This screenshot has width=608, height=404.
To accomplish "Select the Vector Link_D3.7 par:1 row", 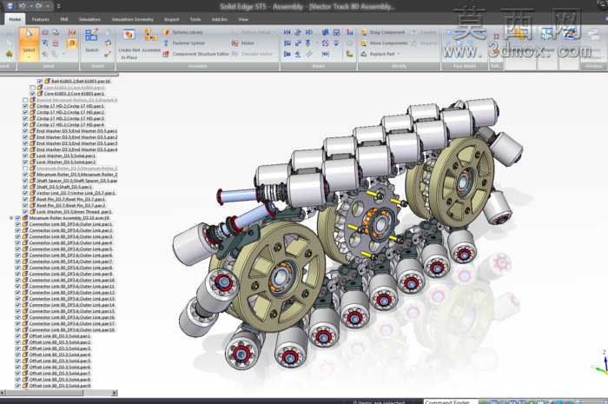I will [x=76, y=193].
